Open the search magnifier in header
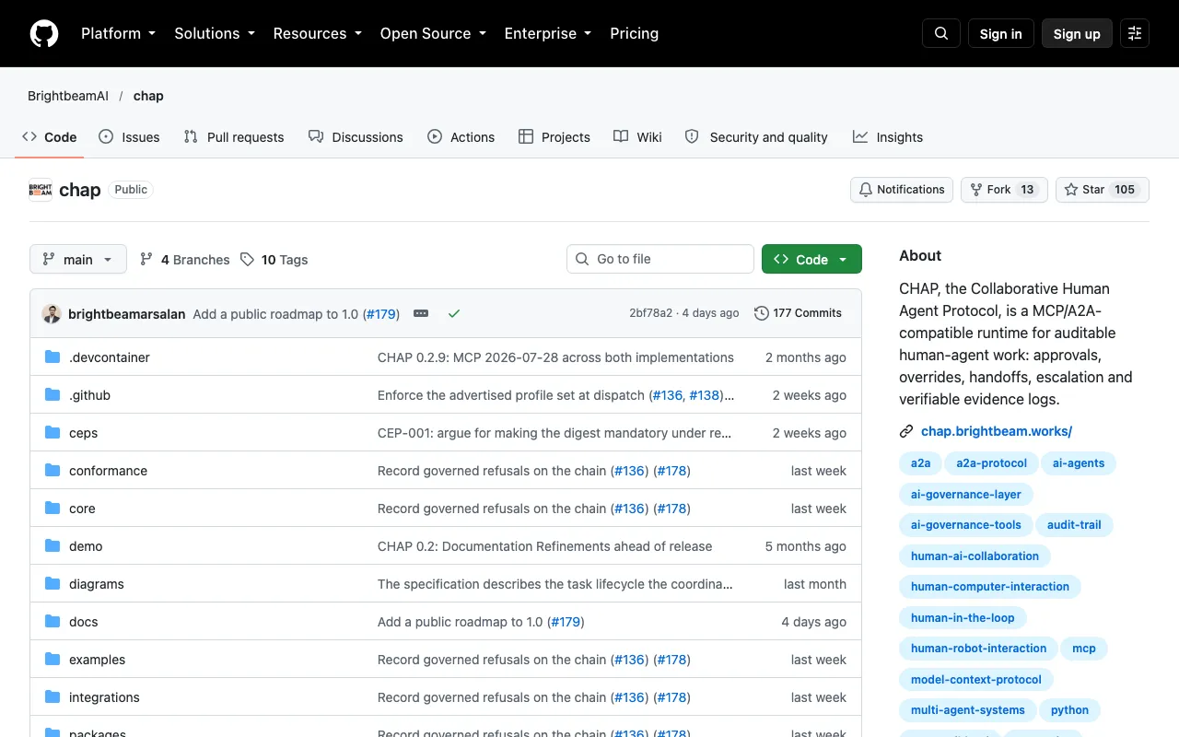This screenshot has height=737, width=1179. 941,33
